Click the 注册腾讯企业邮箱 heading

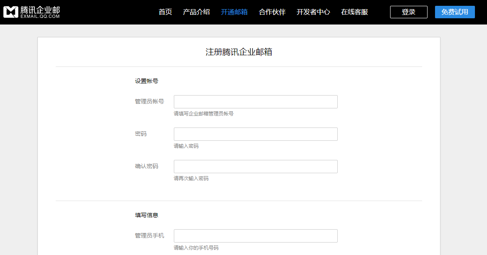point(239,52)
